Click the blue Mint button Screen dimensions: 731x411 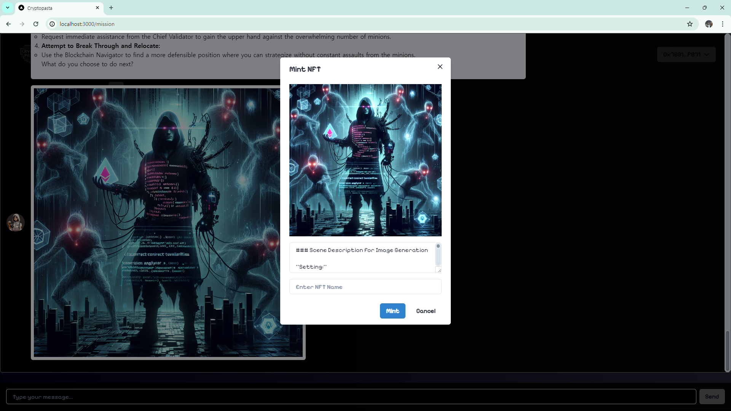(x=392, y=311)
